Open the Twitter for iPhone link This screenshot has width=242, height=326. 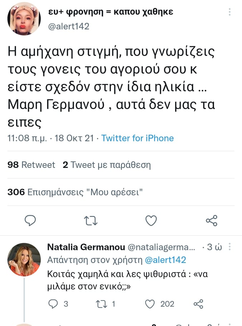click(138, 138)
